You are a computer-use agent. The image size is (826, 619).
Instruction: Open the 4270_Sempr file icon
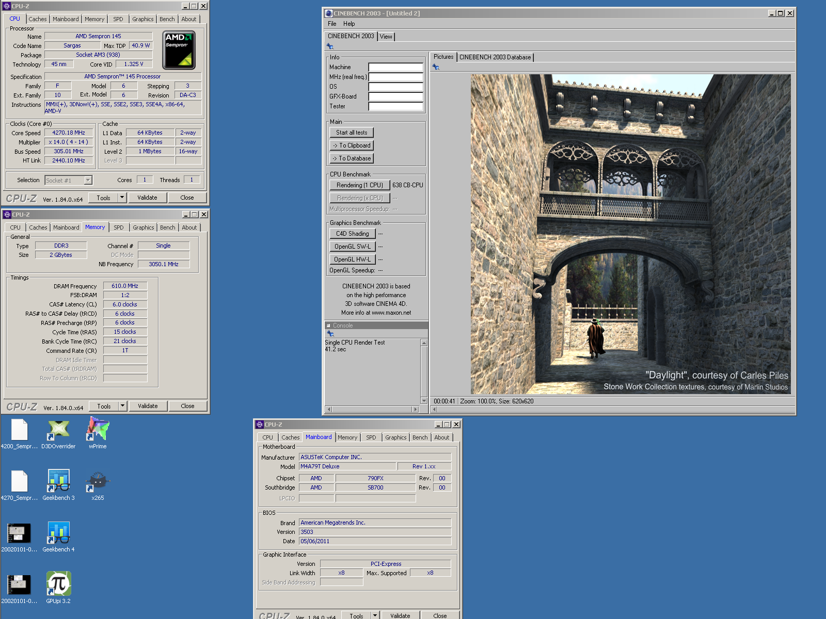click(x=19, y=485)
